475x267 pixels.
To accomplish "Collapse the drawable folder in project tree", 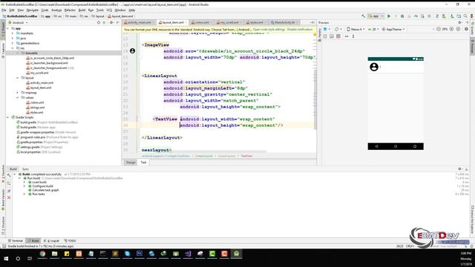I will coord(18,53).
